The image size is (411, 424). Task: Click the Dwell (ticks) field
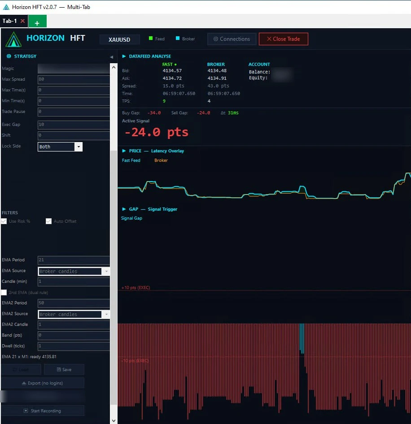74,346
